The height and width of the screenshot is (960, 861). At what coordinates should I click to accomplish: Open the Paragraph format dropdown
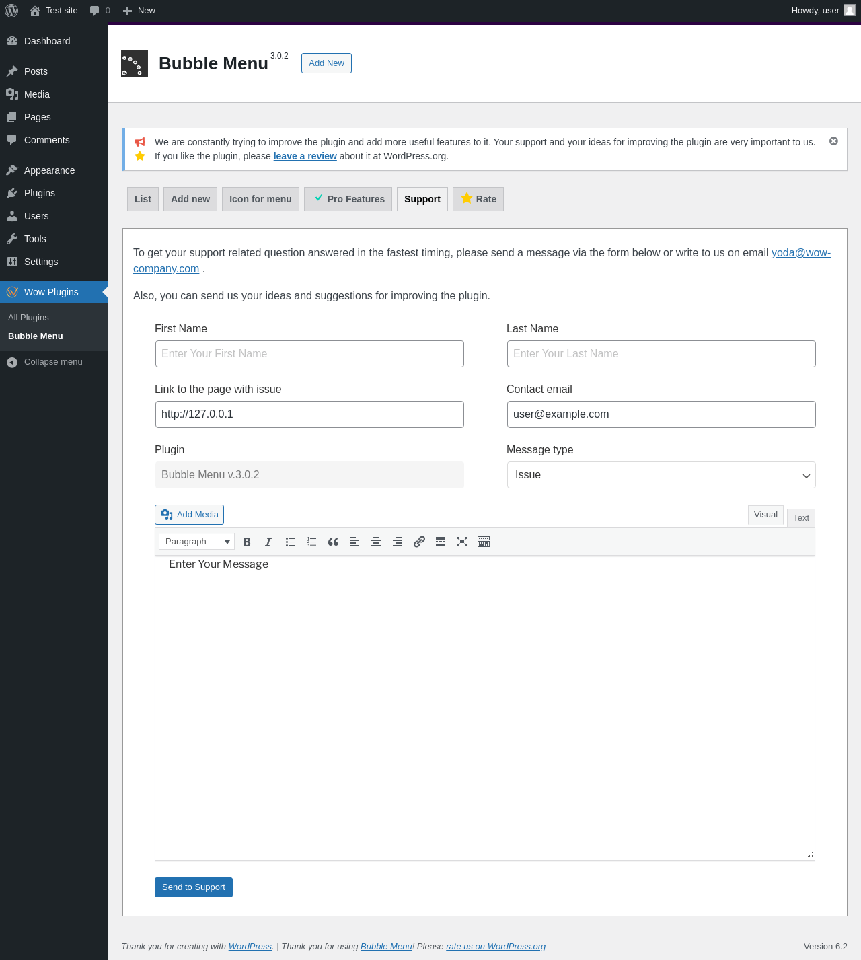(x=196, y=542)
